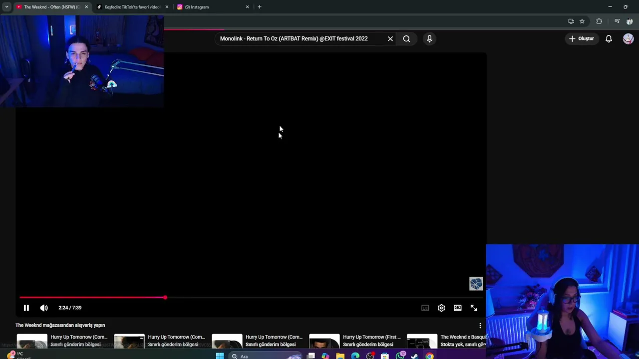This screenshot has width=639, height=359.
Task: Open the Oluştur create menu
Action: pyautogui.click(x=582, y=38)
